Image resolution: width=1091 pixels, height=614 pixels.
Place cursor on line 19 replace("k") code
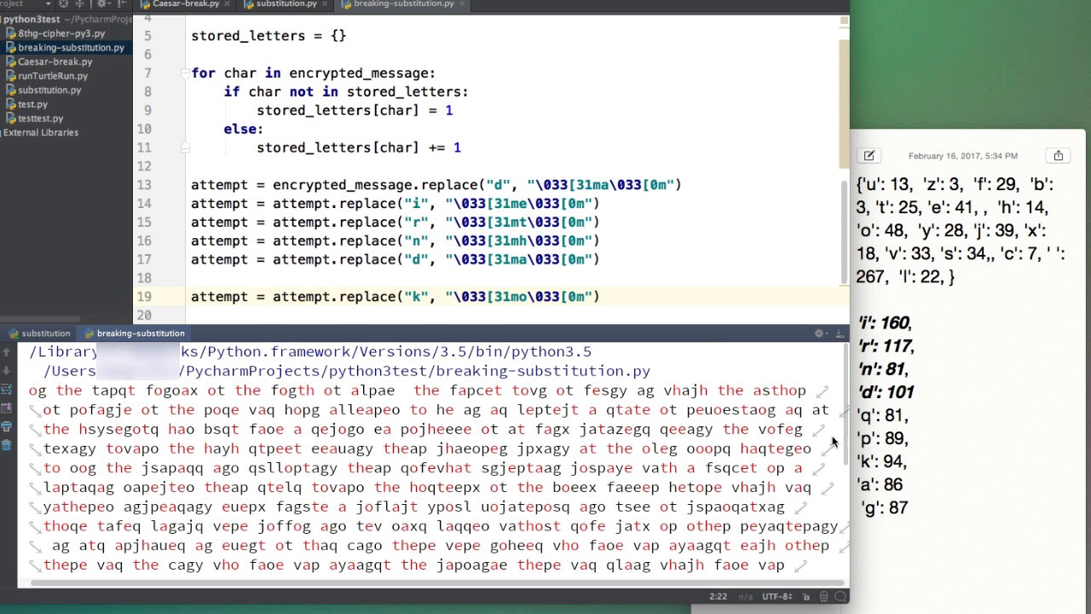click(x=395, y=297)
